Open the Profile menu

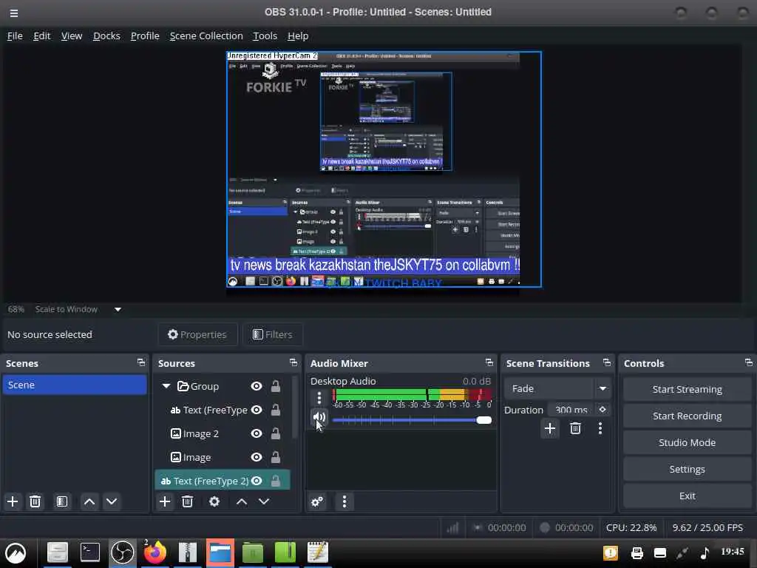pos(145,35)
